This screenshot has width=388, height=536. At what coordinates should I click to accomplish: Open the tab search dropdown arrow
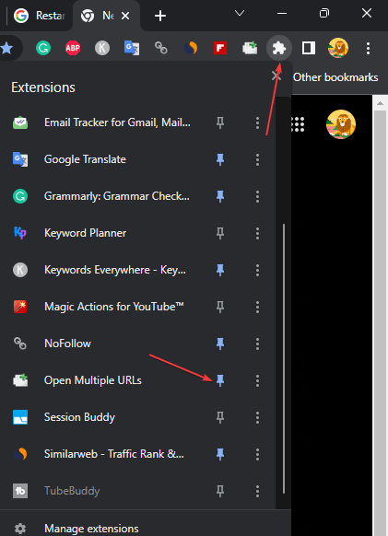click(x=240, y=13)
